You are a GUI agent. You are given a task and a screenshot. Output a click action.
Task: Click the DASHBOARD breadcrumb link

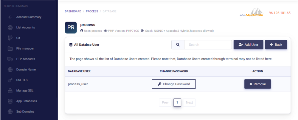(x=73, y=12)
